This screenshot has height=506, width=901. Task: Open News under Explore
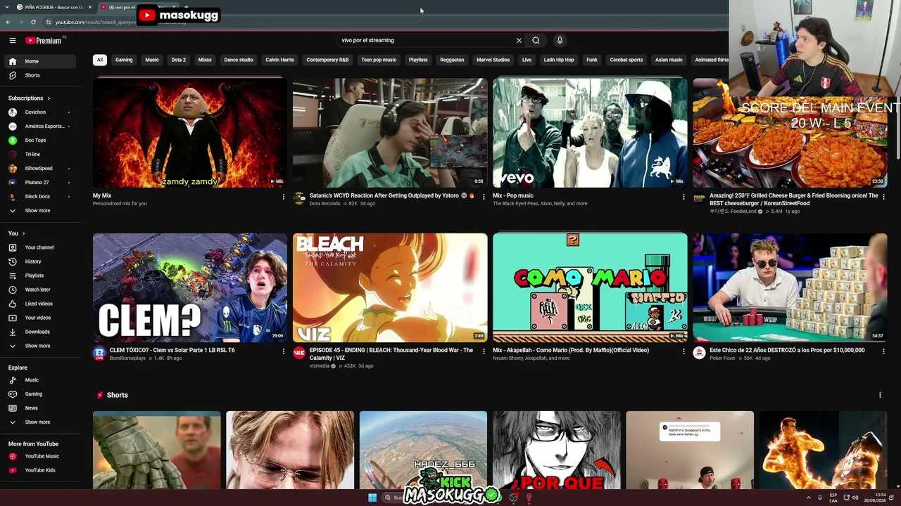(x=39, y=408)
